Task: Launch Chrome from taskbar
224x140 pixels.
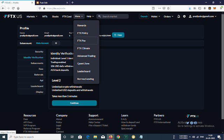Action: click(118, 137)
